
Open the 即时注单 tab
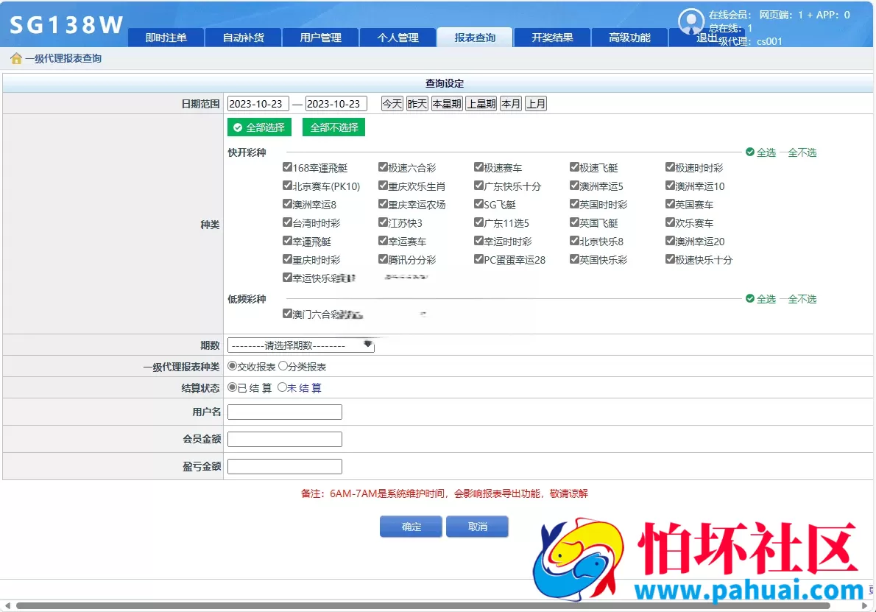[x=166, y=38]
